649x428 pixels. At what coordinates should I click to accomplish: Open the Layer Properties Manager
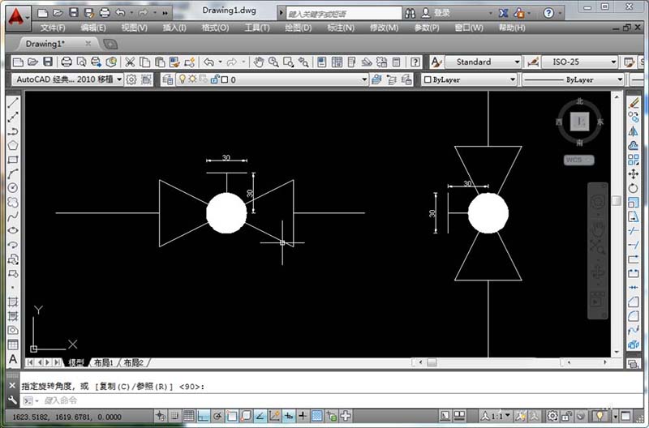[168, 79]
